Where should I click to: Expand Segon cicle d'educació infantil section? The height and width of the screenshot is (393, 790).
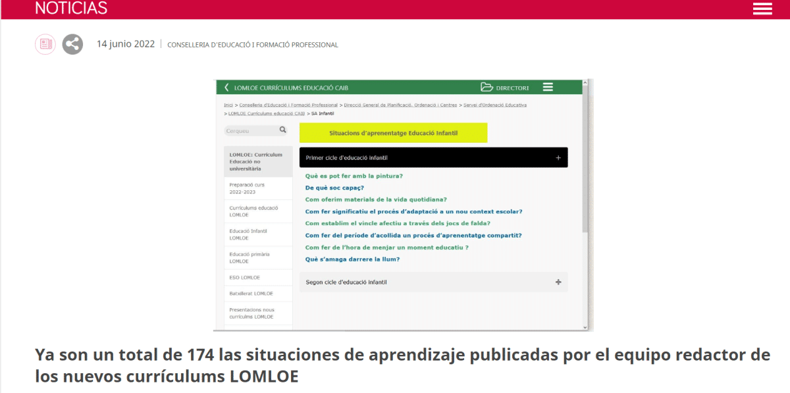point(558,282)
